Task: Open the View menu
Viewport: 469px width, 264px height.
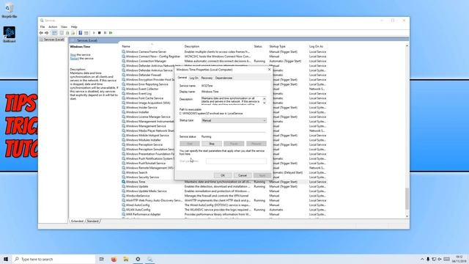Action: (64, 27)
